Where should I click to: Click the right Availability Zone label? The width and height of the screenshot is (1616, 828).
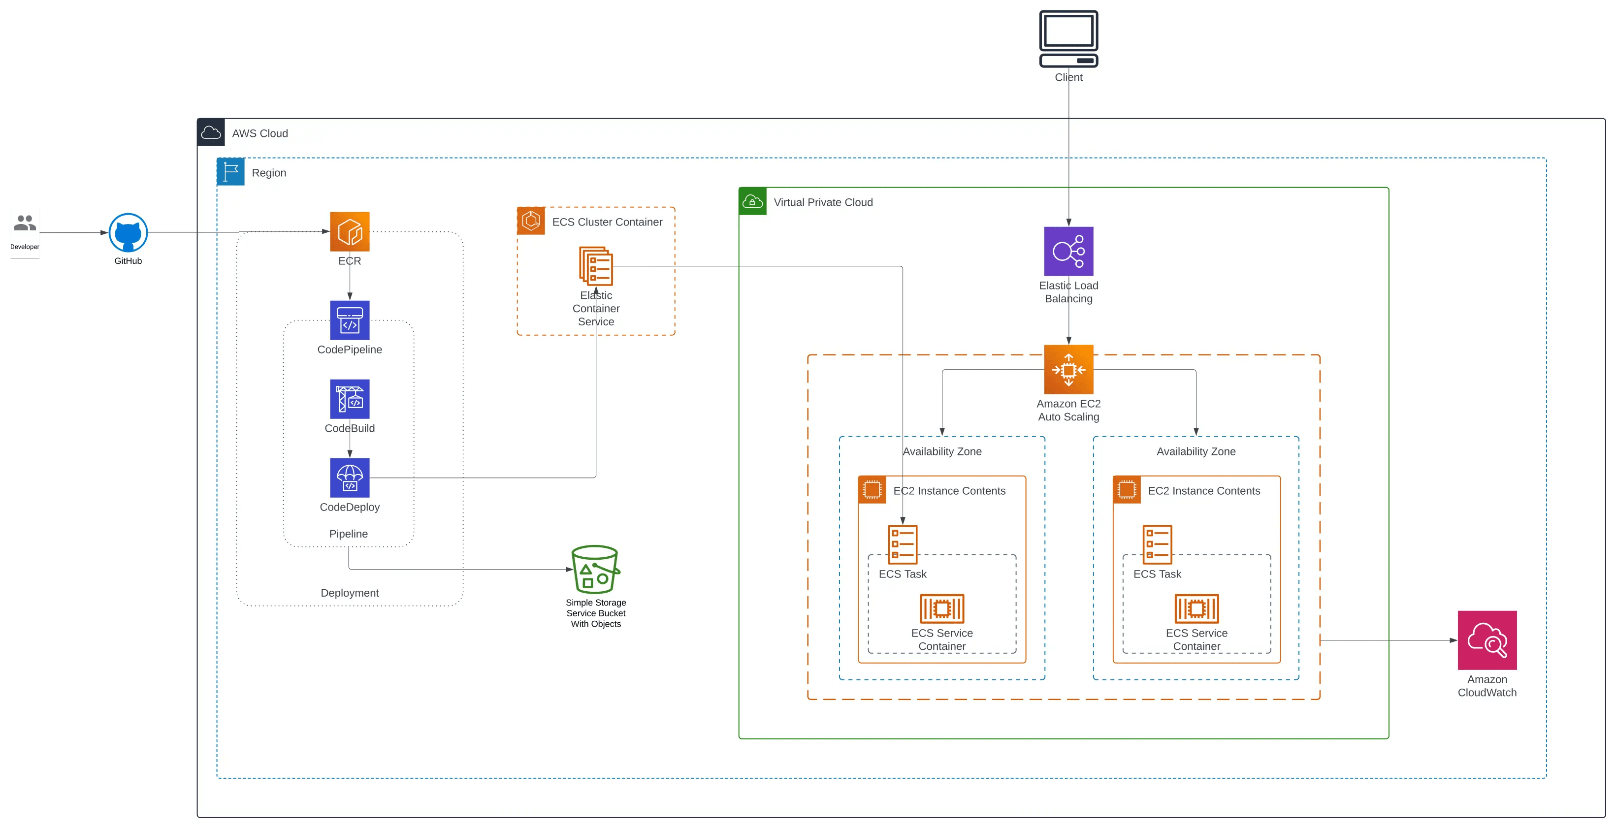pos(1196,451)
